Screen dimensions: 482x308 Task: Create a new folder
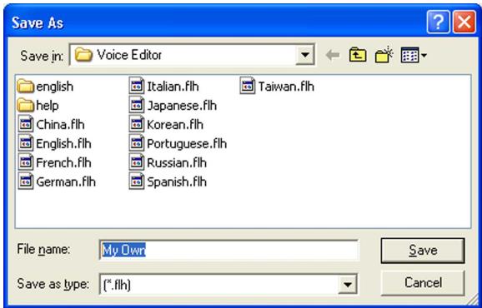pos(384,55)
